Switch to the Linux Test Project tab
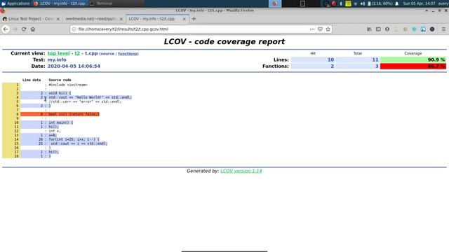This screenshot has height=252, width=449. tap(31, 19)
